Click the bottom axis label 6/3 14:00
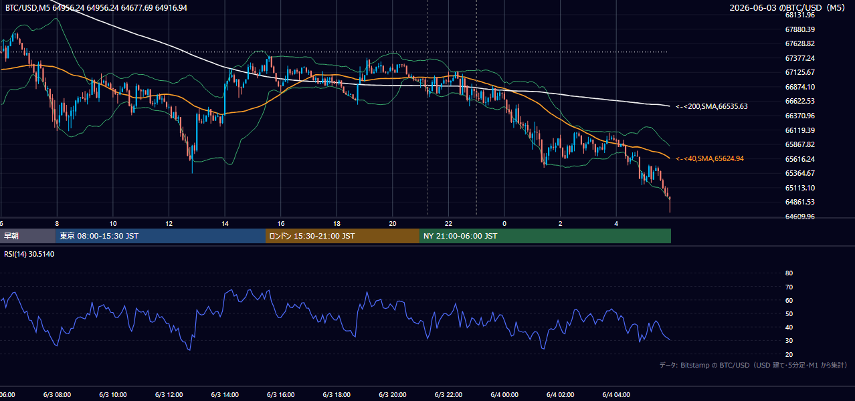 [225, 395]
